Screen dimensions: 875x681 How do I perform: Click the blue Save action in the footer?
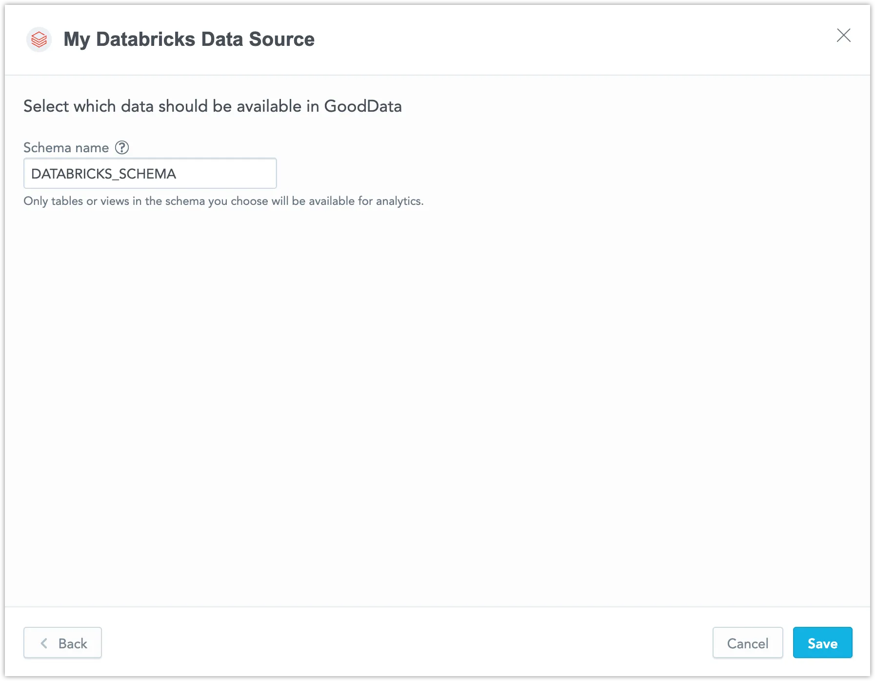tap(822, 643)
